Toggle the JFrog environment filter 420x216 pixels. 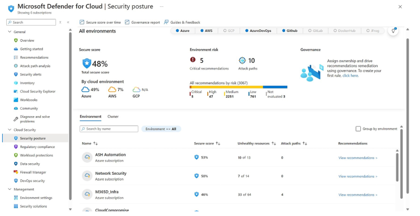[x=372, y=31]
